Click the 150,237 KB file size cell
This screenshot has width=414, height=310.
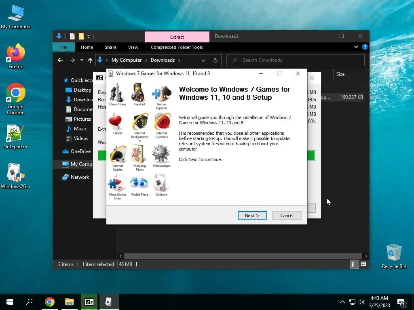click(351, 97)
